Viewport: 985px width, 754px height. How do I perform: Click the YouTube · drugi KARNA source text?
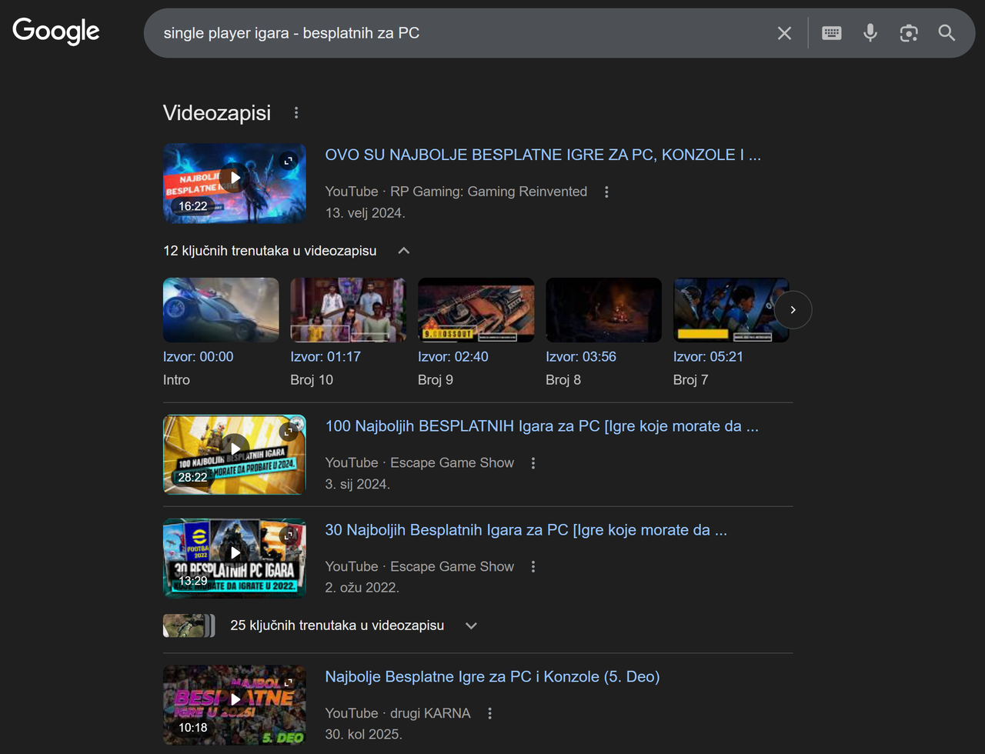pos(398,713)
